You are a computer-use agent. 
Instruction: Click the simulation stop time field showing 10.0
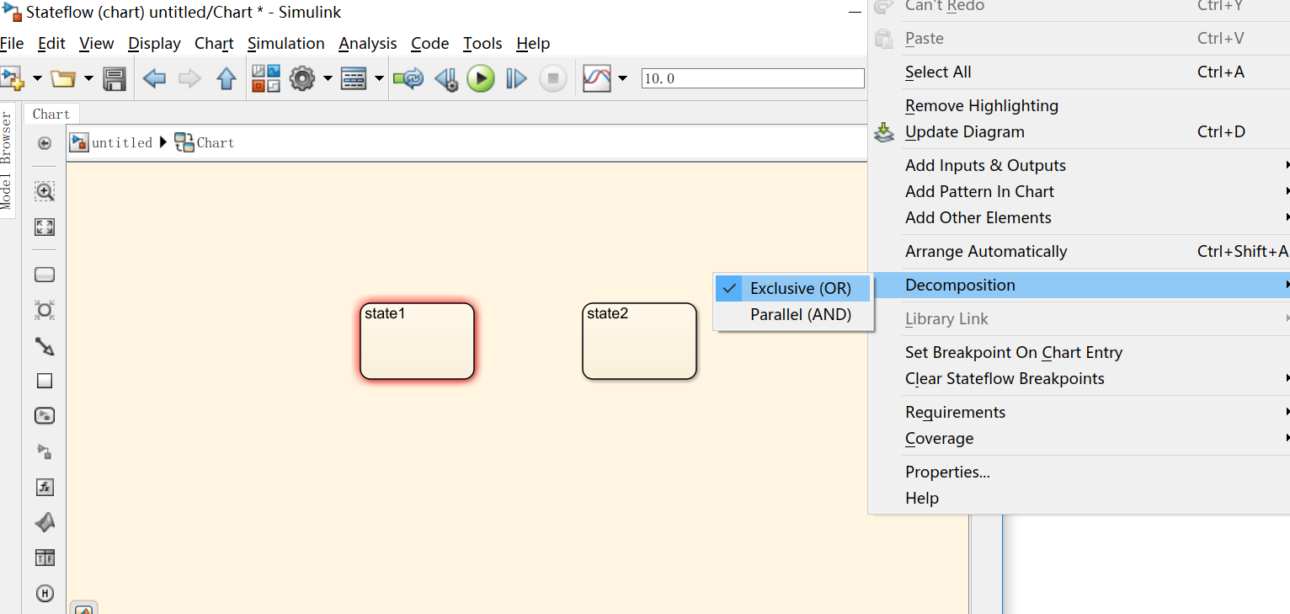[x=752, y=77]
